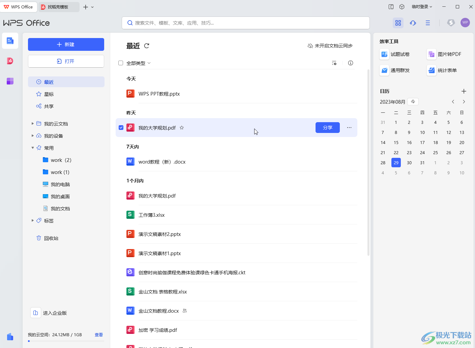This screenshot has width=475, height=348.
Task: Open the 全部类型 filter dropdown
Action: click(x=138, y=63)
